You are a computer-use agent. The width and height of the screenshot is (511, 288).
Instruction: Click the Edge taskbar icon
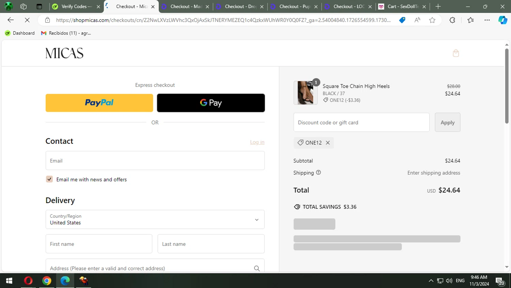pyautogui.click(x=65, y=281)
